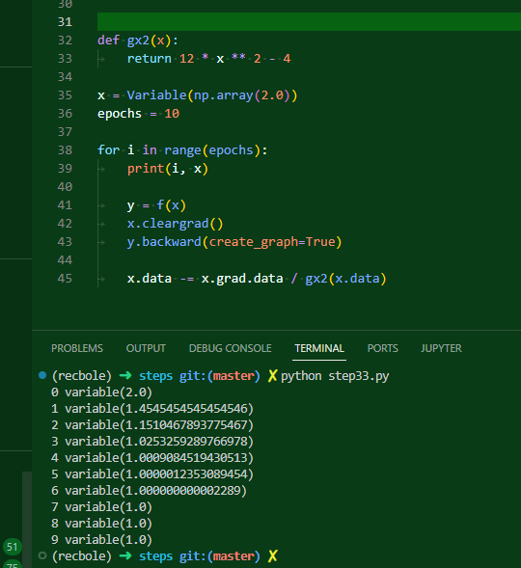Click the green badge showing 51
The image size is (521, 568).
[x=13, y=547]
